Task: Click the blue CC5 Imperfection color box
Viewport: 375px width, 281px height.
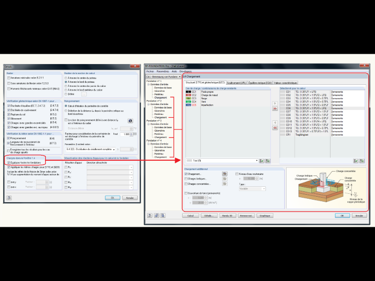Action: click(x=188, y=105)
